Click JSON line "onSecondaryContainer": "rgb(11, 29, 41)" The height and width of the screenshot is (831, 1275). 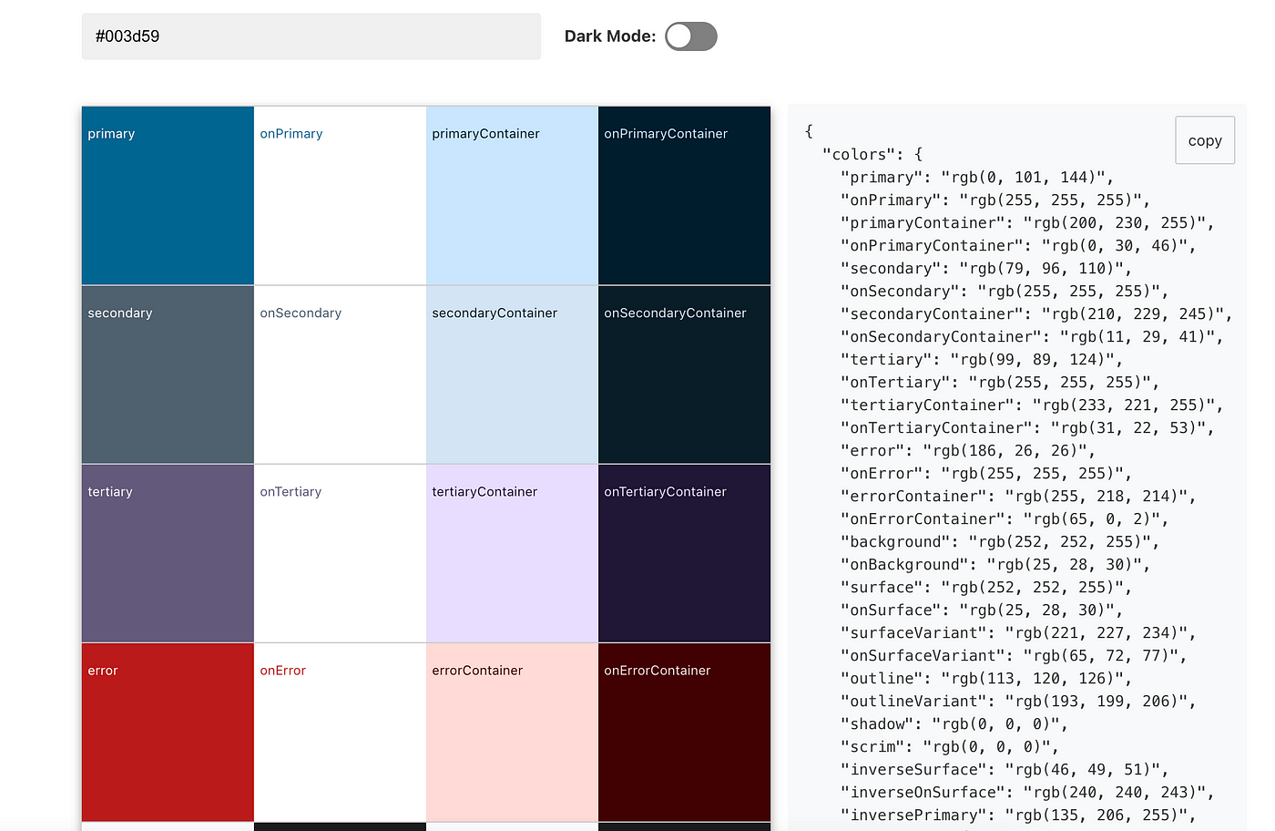point(1032,336)
